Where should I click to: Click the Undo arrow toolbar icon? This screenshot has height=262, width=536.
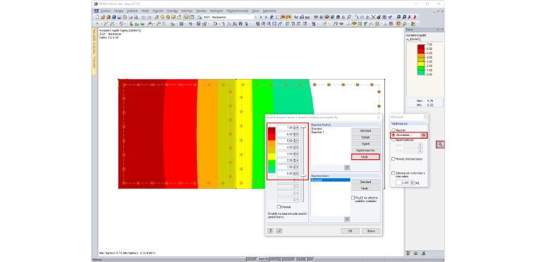click(144, 17)
